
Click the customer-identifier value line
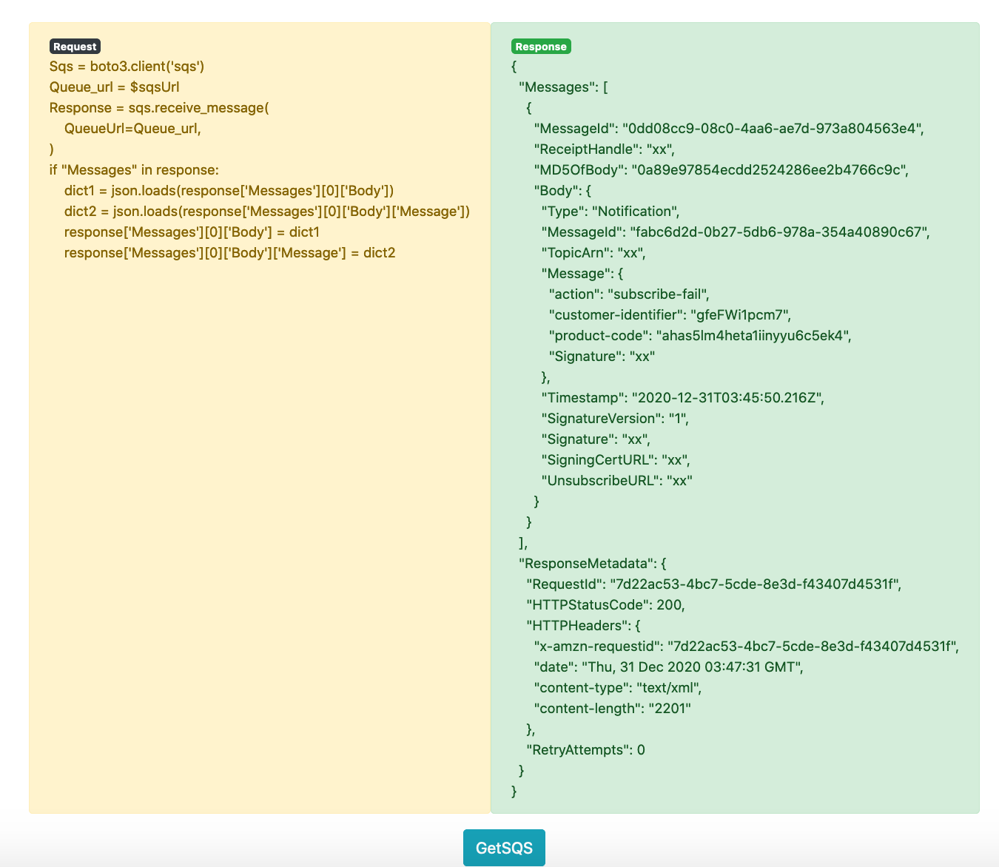coord(670,315)
